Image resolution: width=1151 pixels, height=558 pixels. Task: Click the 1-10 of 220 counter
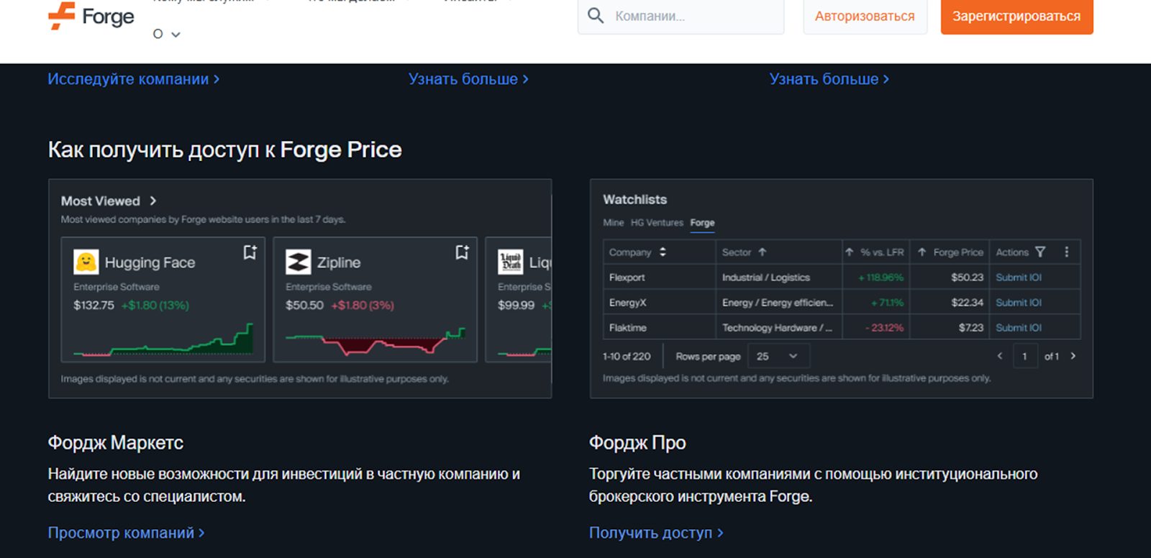(x=627, y=357)
